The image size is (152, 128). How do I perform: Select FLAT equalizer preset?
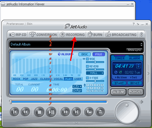click(69, 79)
